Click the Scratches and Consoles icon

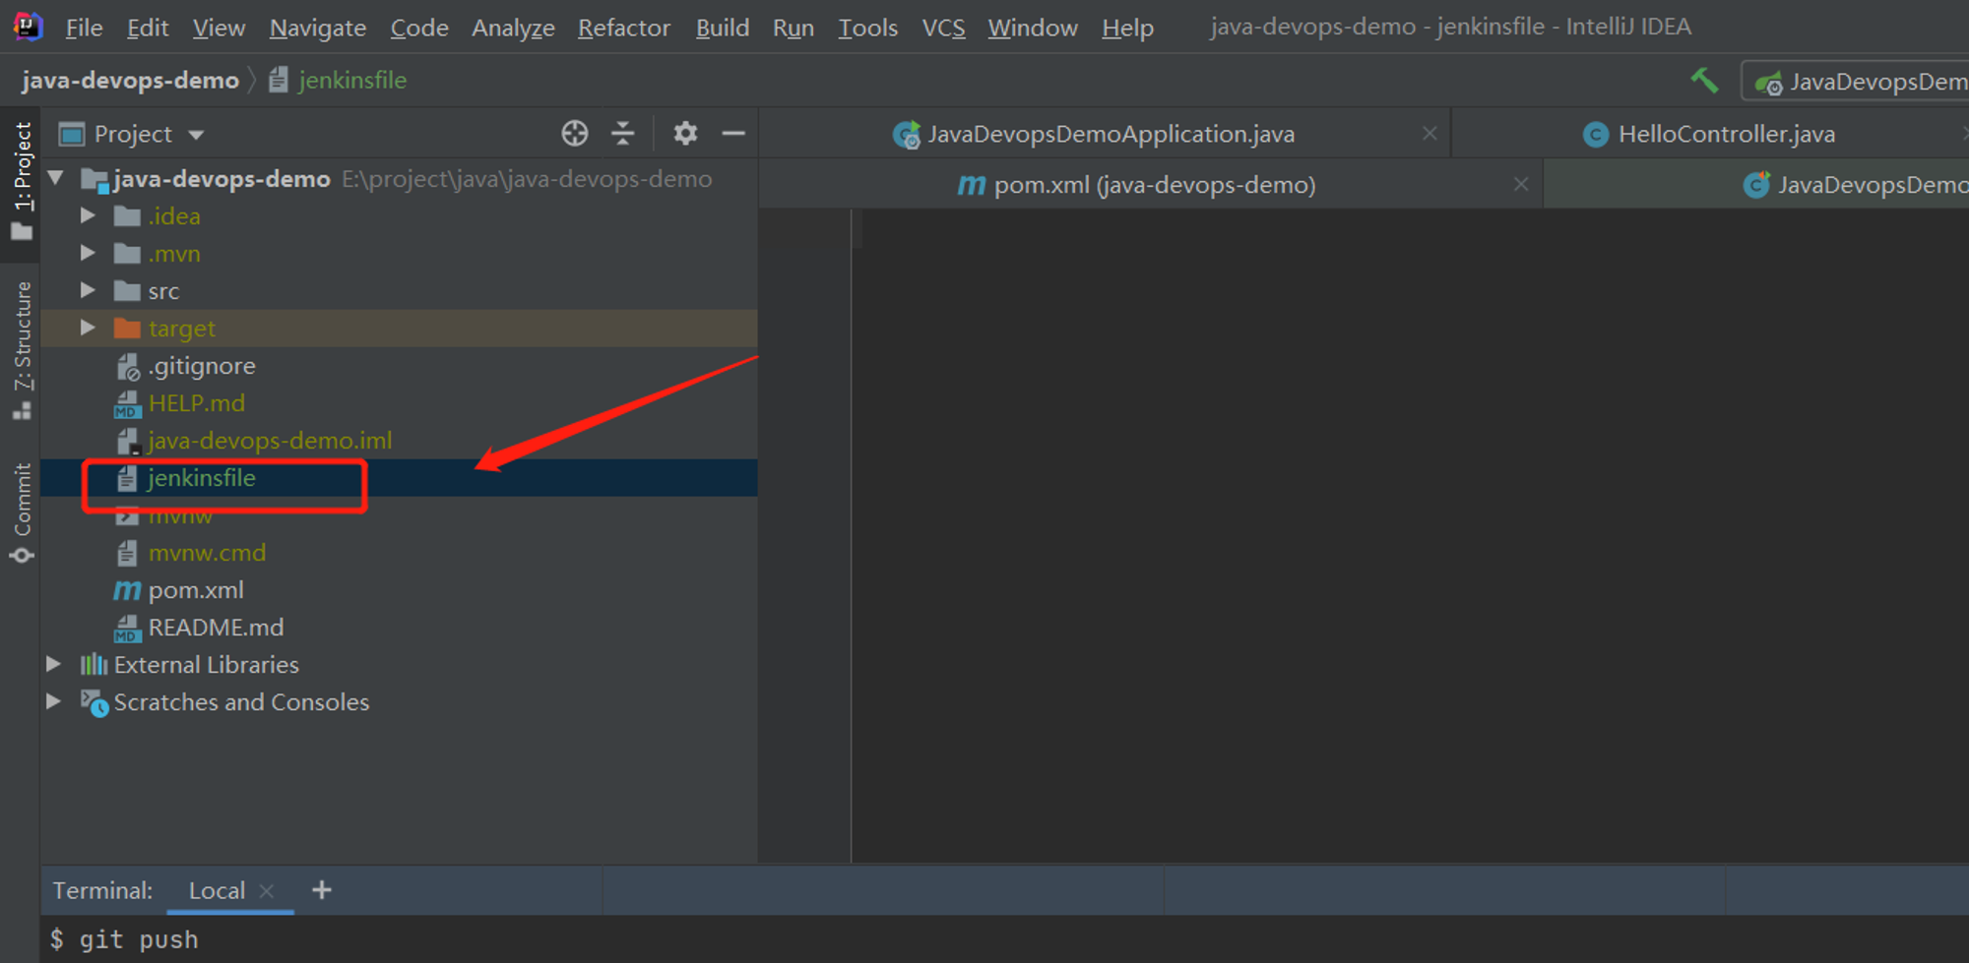coord(95,702)
